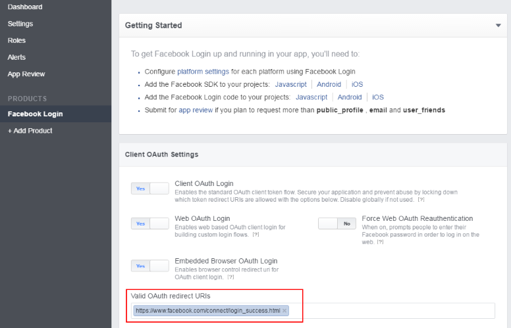
Task: Remove the login_success.html redirect URI chip
Action: [284, 311]
